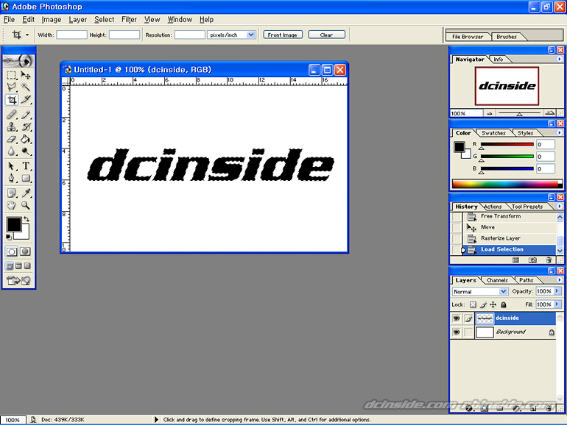Click the foreground color swatch in toolbox
The height and width of the screenshot is (425, 567).
click(x=14, y=224)
